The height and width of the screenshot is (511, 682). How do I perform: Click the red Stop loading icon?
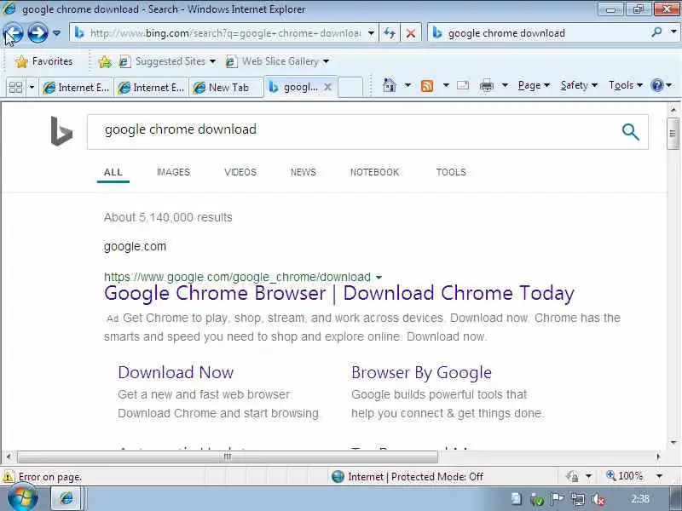pyautogui.click(x=410, y=33)
